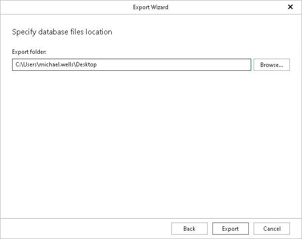Click the "Export Wizard" window title
The height and width of the screenshot is (239, 302).
151,7
